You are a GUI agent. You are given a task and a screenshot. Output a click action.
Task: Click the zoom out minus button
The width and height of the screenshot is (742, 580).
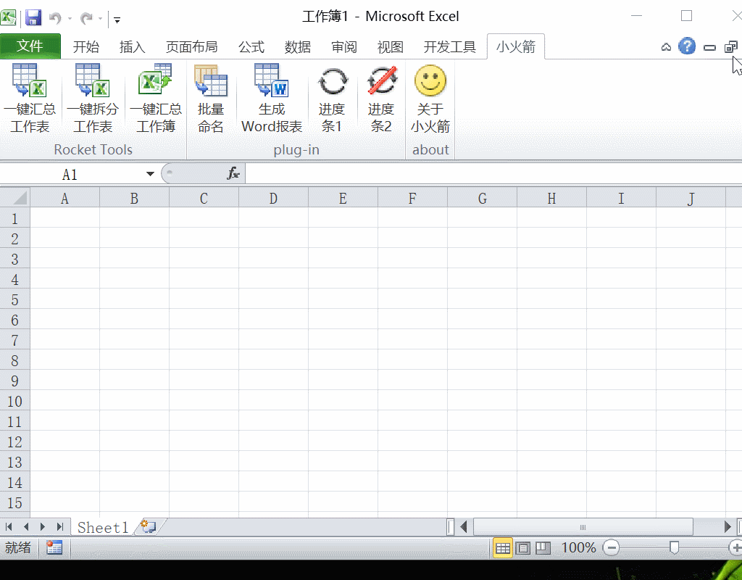[x=612, y=548]
